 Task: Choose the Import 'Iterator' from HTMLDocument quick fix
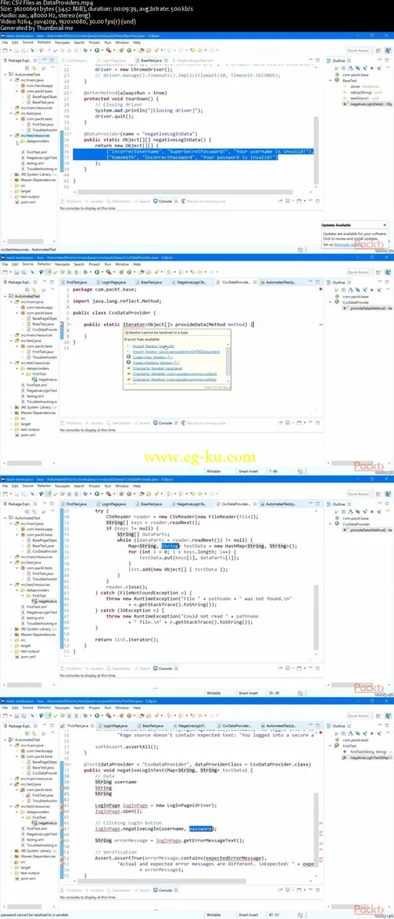coord(175,352)
